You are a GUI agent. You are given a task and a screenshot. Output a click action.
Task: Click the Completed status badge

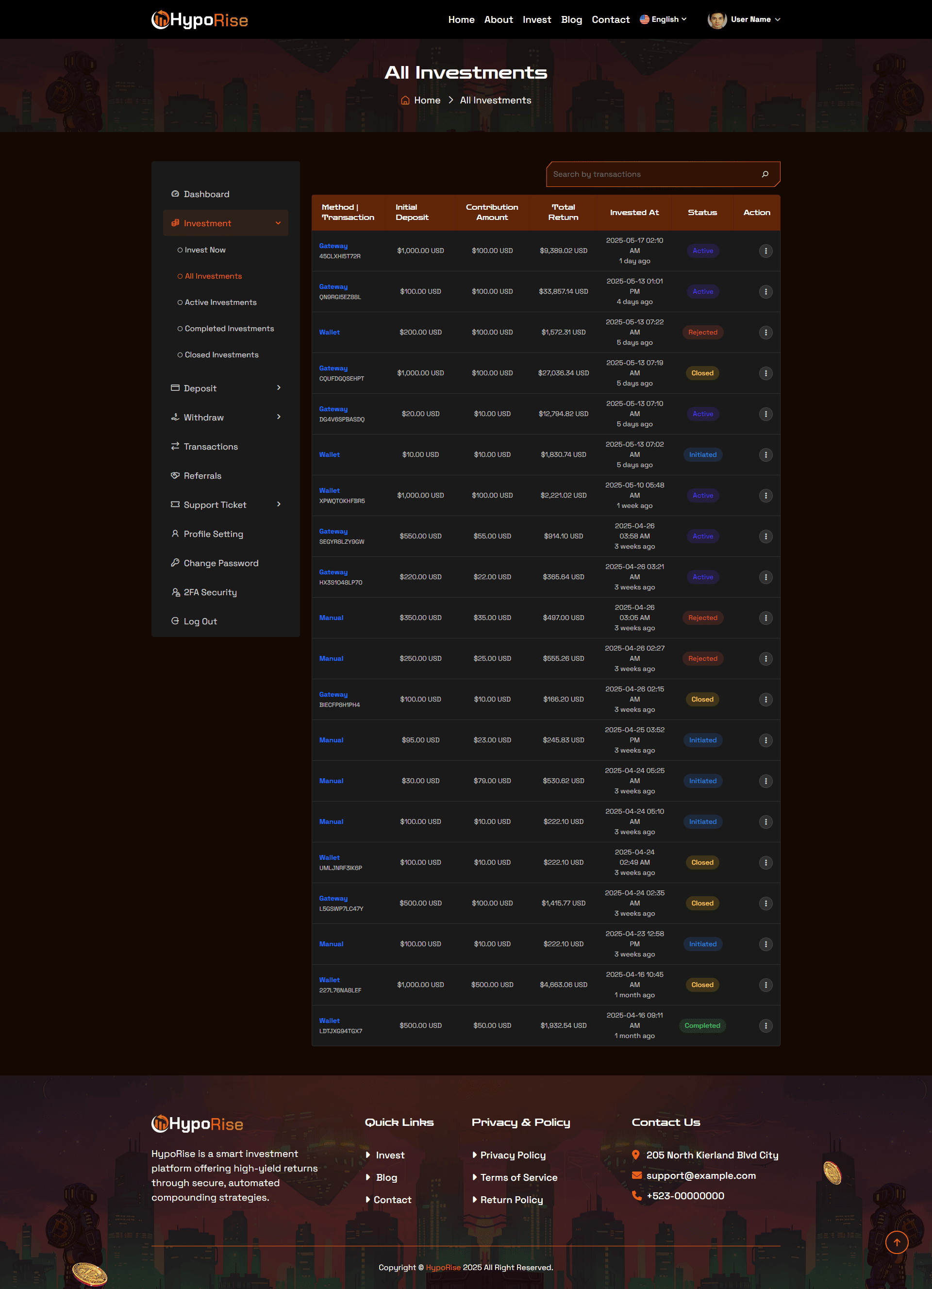click(702, 1026)
